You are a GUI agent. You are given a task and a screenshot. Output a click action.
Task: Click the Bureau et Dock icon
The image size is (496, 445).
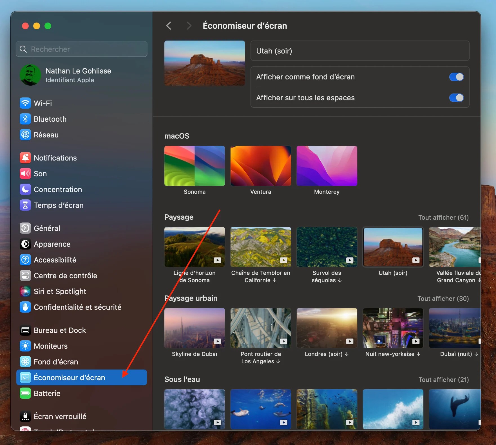coord(25,330)
